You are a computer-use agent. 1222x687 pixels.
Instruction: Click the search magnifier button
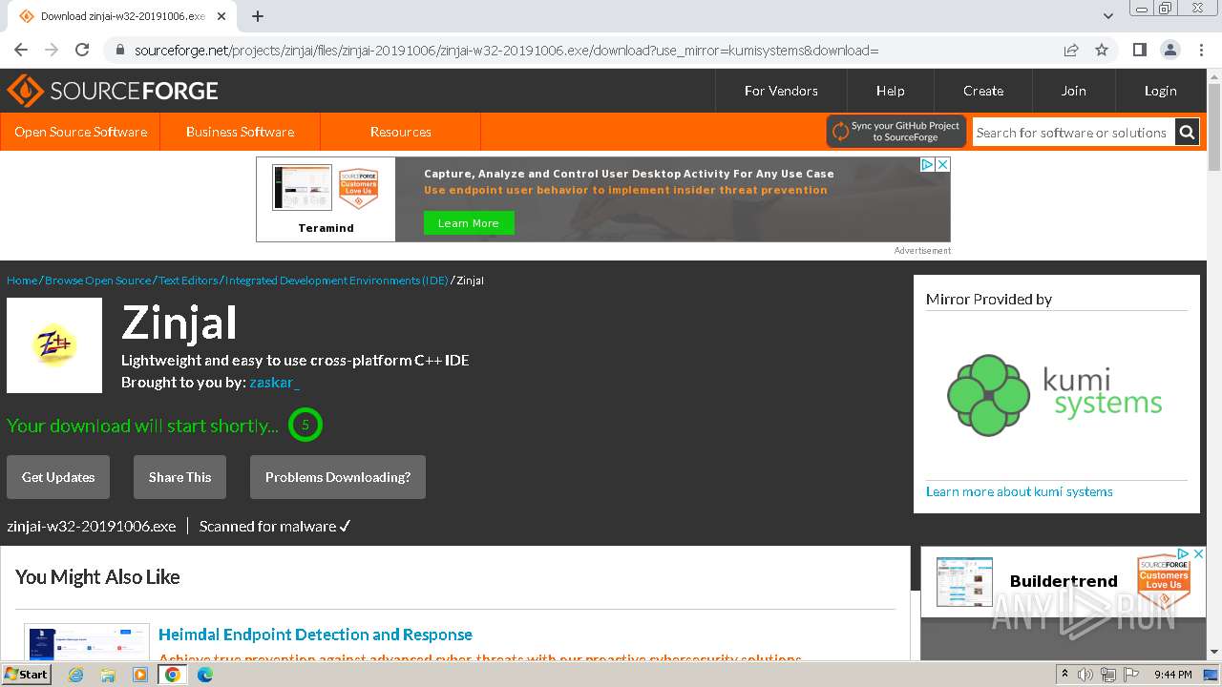coord(1187,133)
